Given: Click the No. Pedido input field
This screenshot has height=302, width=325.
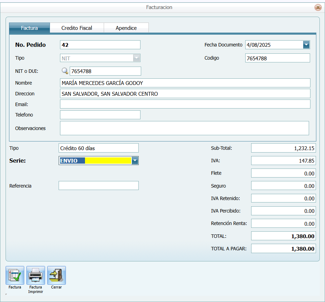Looking at the screenshot, I should point(100,45).
